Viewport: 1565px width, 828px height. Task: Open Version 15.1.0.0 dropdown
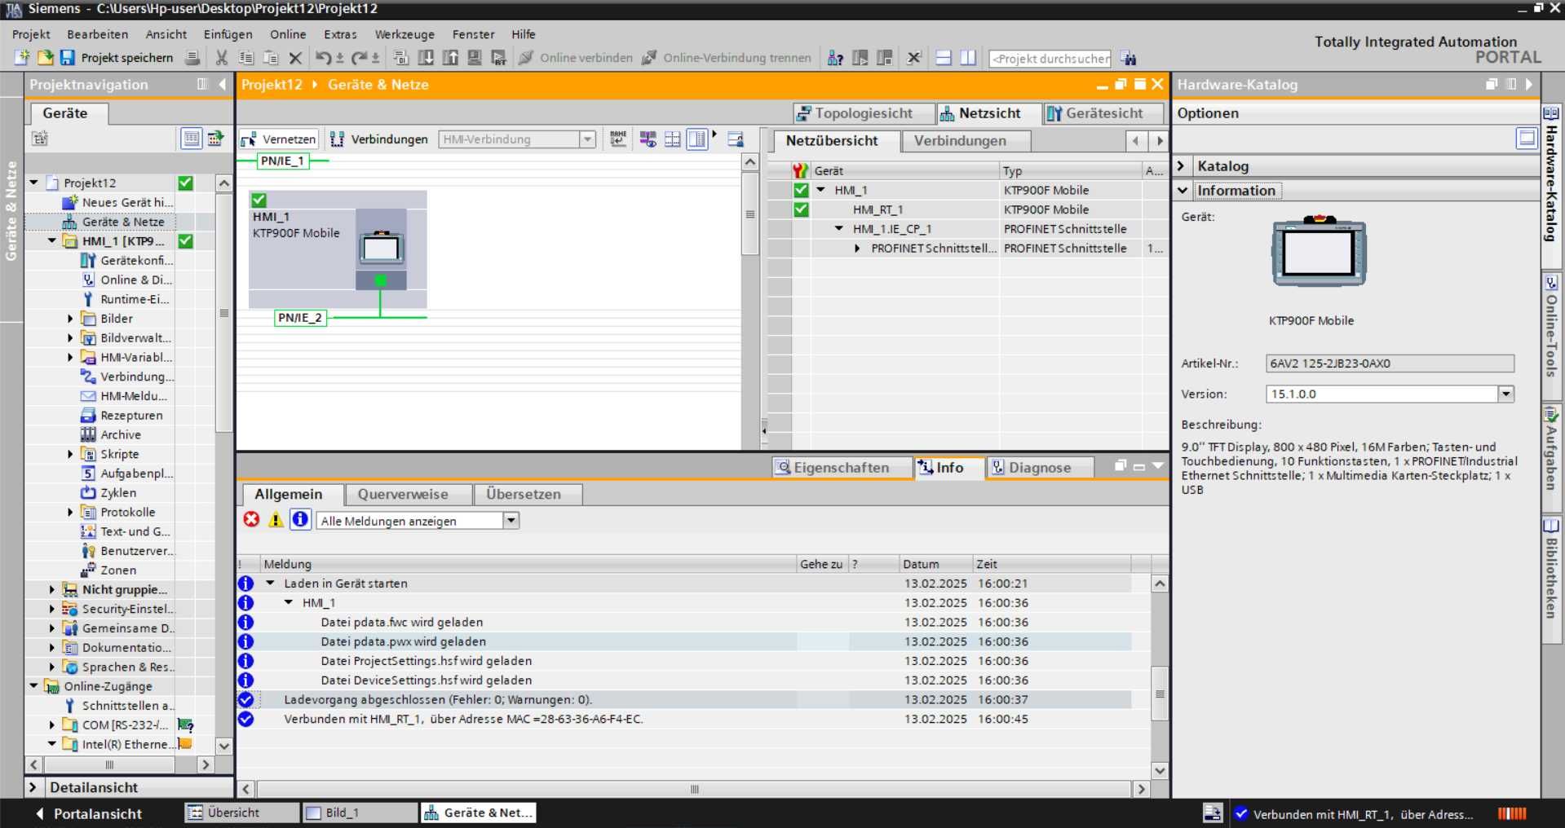(x=1505, y=394)
